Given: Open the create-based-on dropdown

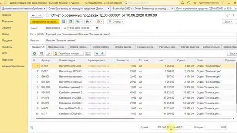Looking at the screenshot, I should coord(79,22).
